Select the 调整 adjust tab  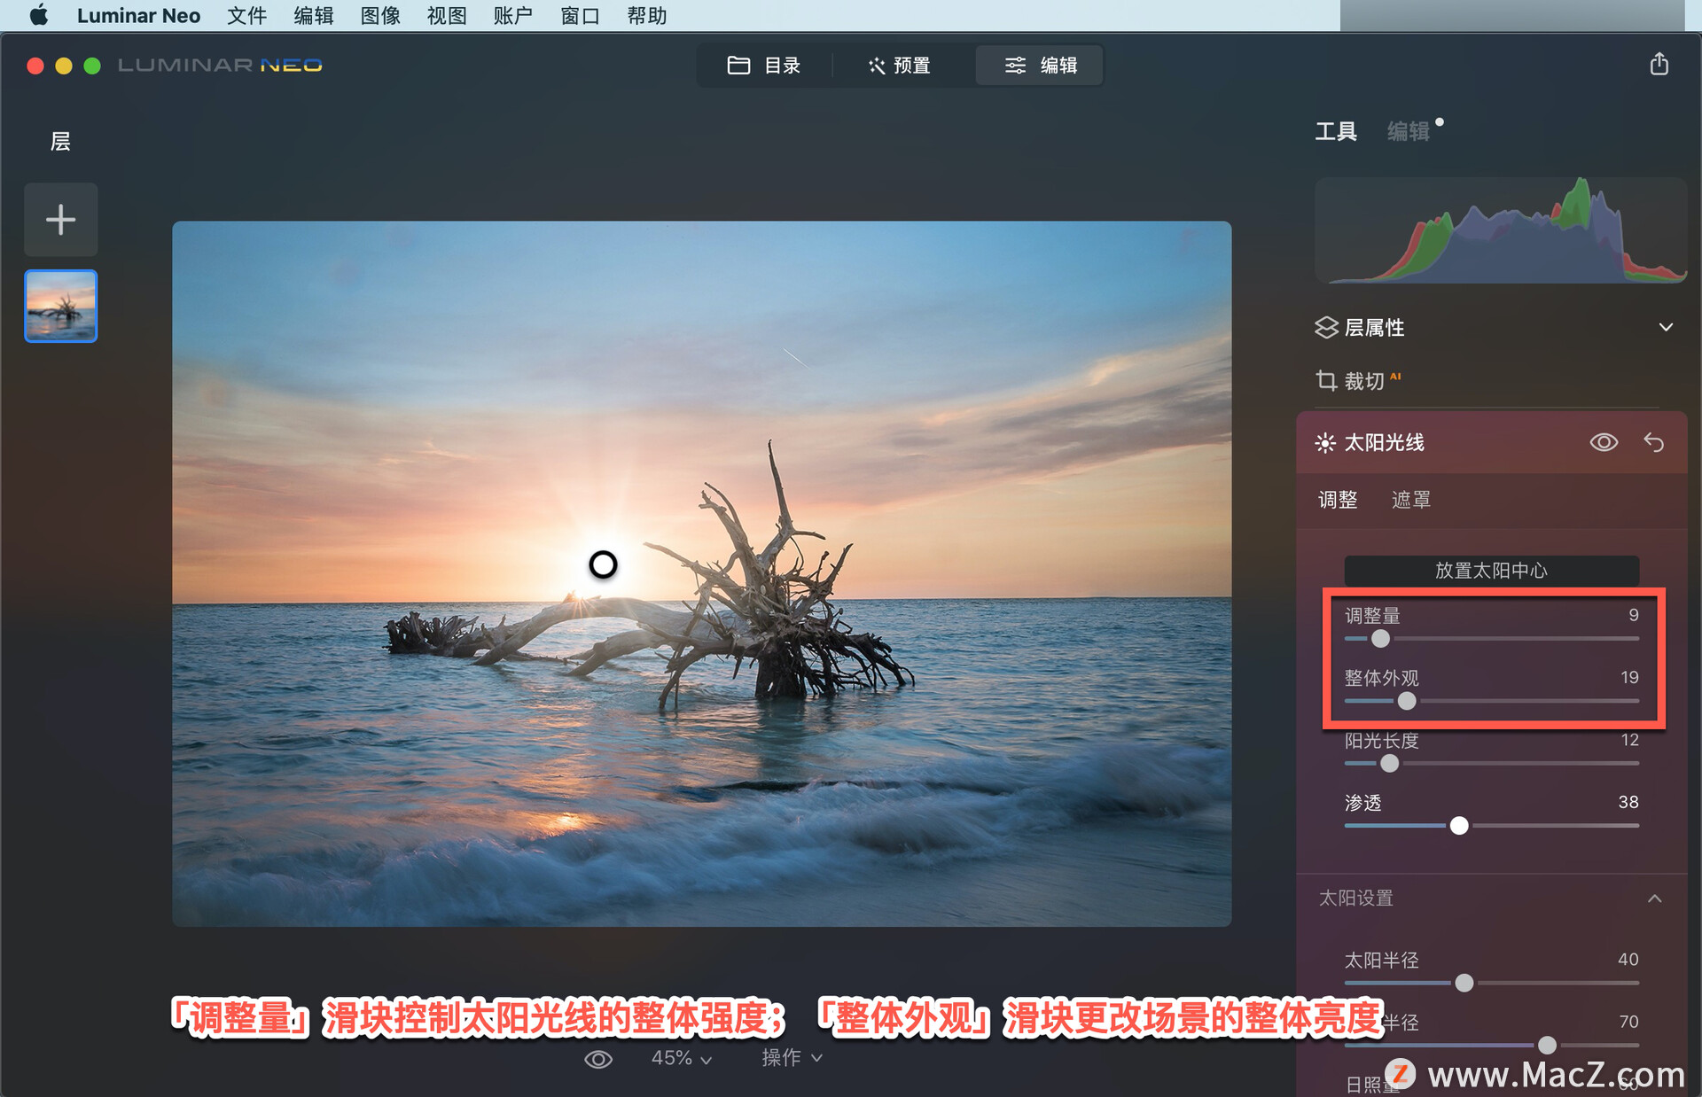(1338, 500)
